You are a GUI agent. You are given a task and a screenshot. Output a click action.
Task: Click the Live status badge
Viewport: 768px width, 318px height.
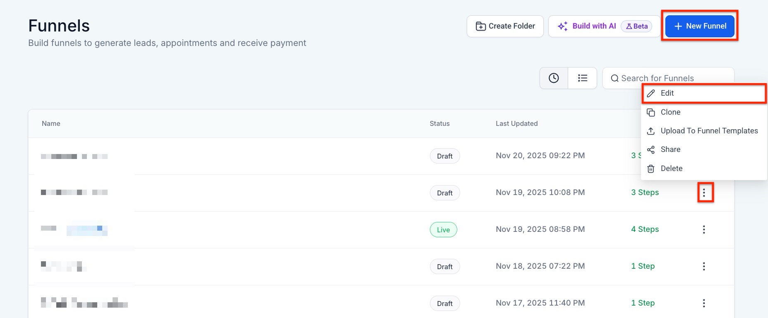443,230
